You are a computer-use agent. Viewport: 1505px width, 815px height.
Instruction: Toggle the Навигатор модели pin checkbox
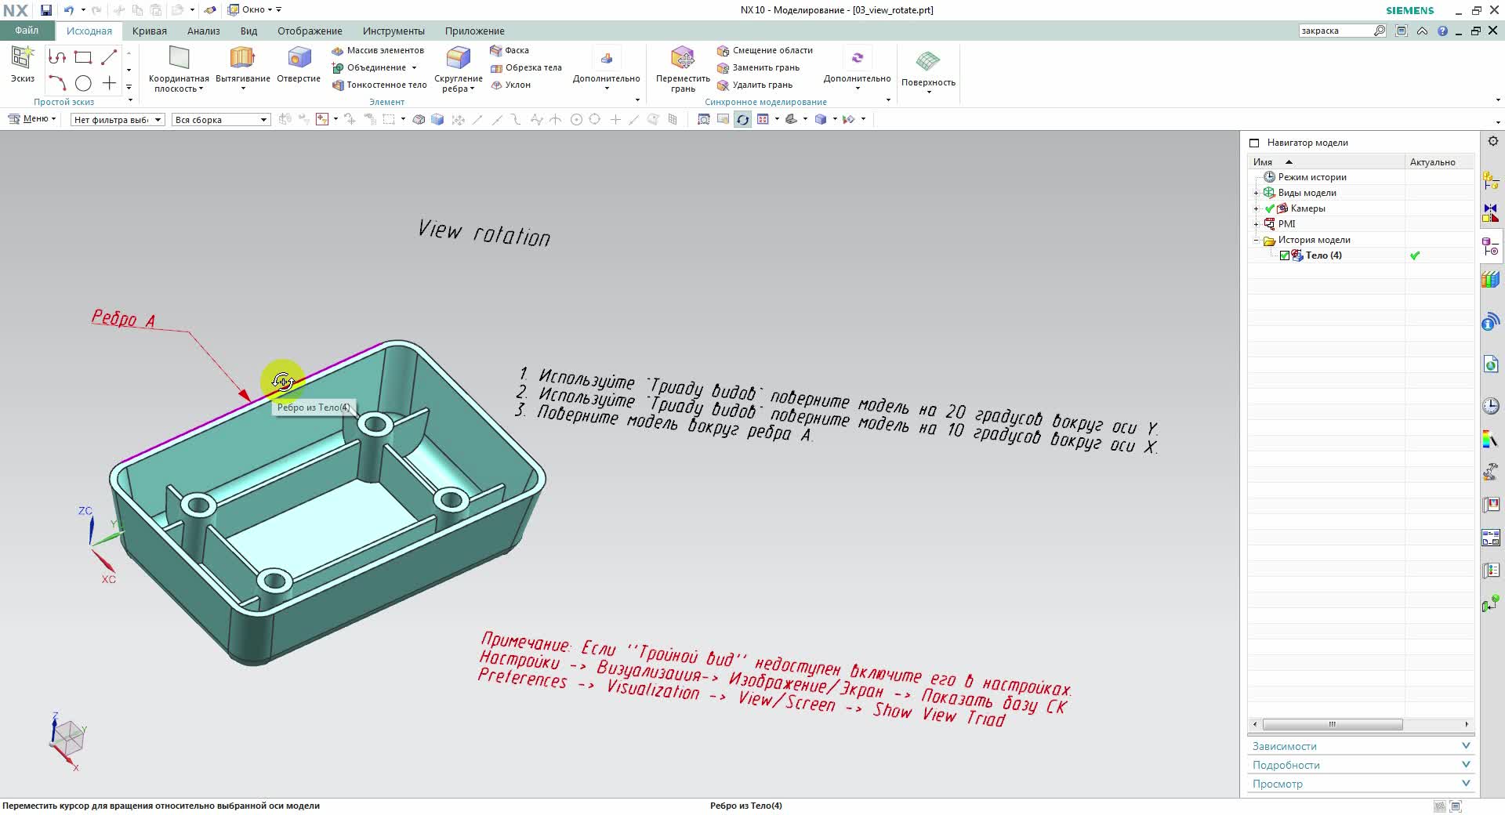[1254, 143]
